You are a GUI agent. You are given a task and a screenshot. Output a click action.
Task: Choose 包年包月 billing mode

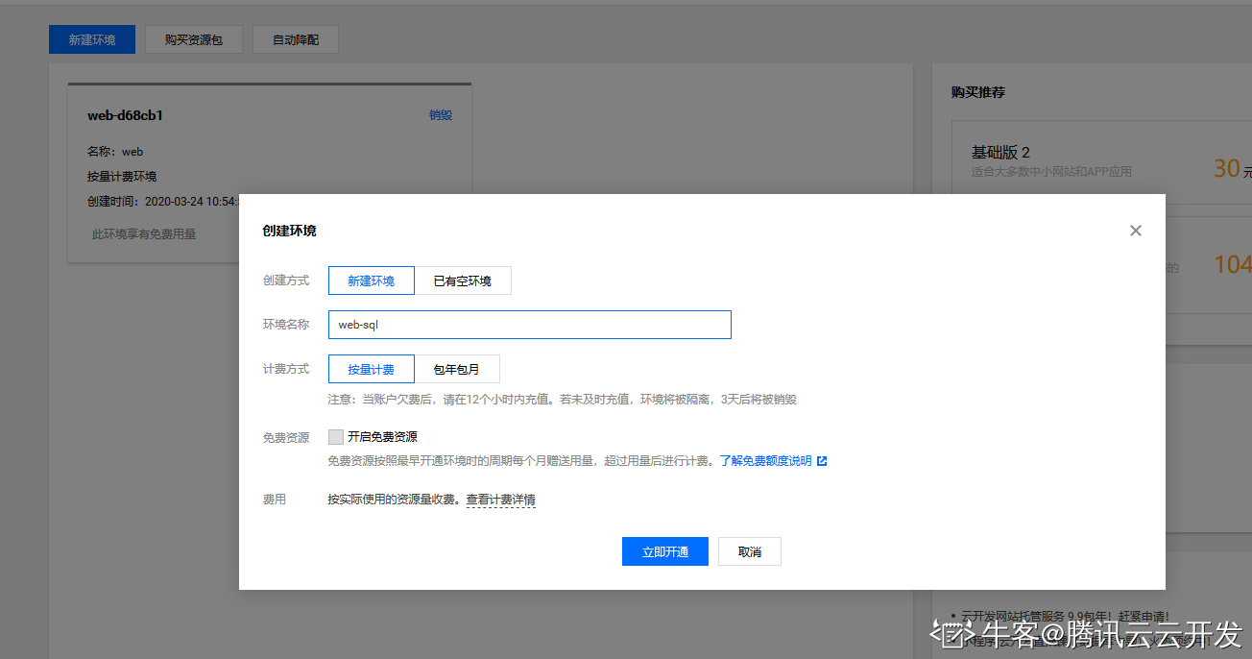pyautogui.click(x=457, y=369)
